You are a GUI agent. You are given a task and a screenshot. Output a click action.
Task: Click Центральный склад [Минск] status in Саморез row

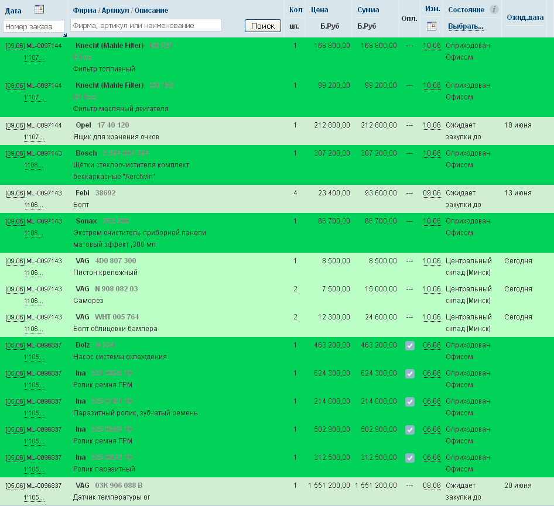click(x=468, y=295)
